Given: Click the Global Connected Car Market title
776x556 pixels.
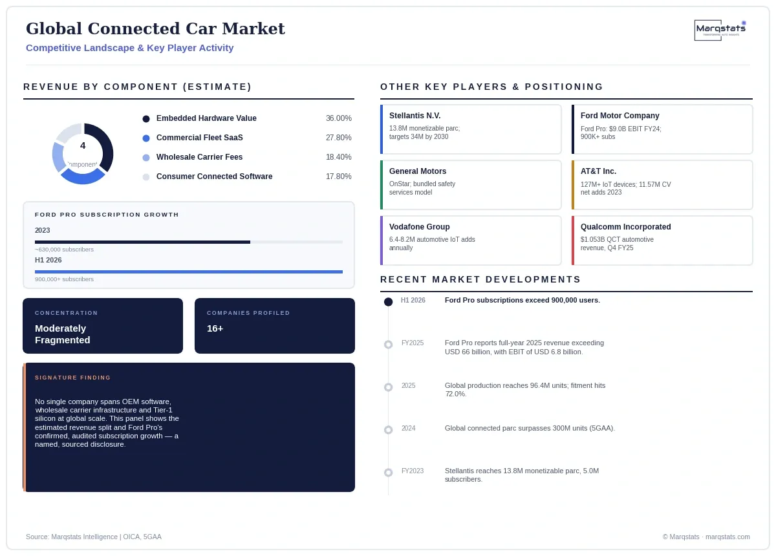Looking at the screenshot, I should click(155, 29).
